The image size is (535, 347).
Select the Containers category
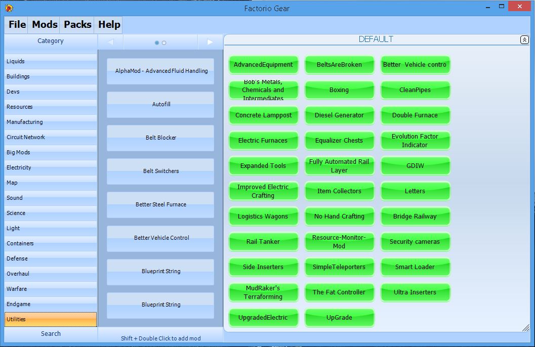point(51,243)
